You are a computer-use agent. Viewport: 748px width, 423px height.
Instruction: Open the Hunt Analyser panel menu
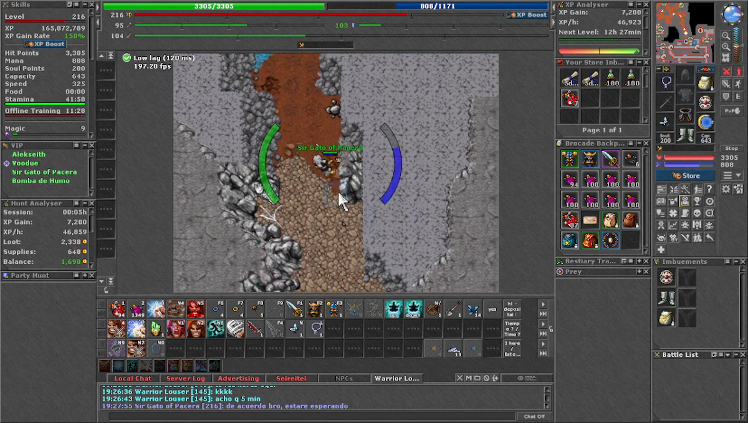pos(76,203)
